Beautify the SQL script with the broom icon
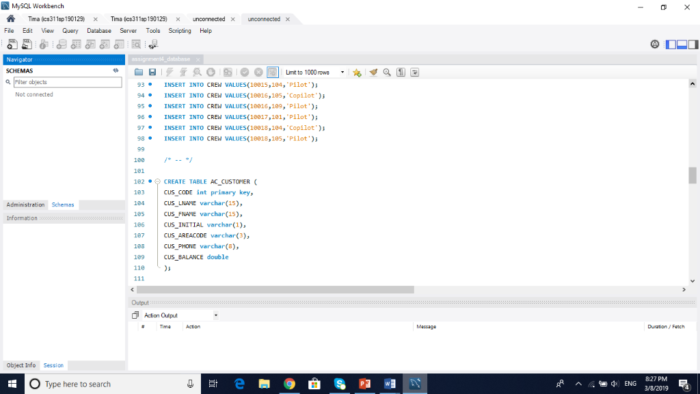The image size is (700, 394). [x=373, y=72]
